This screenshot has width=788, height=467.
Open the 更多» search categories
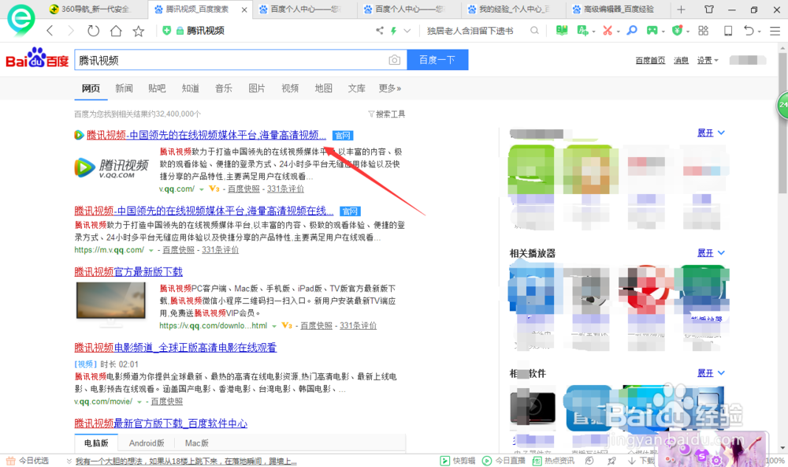pyautogui.click(x=390, y=88)
